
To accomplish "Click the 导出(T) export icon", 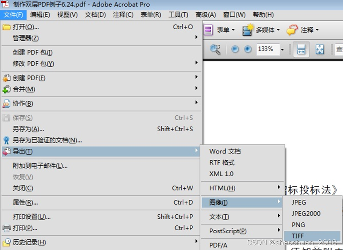I will pyautogui.click(x=7, y=152).
